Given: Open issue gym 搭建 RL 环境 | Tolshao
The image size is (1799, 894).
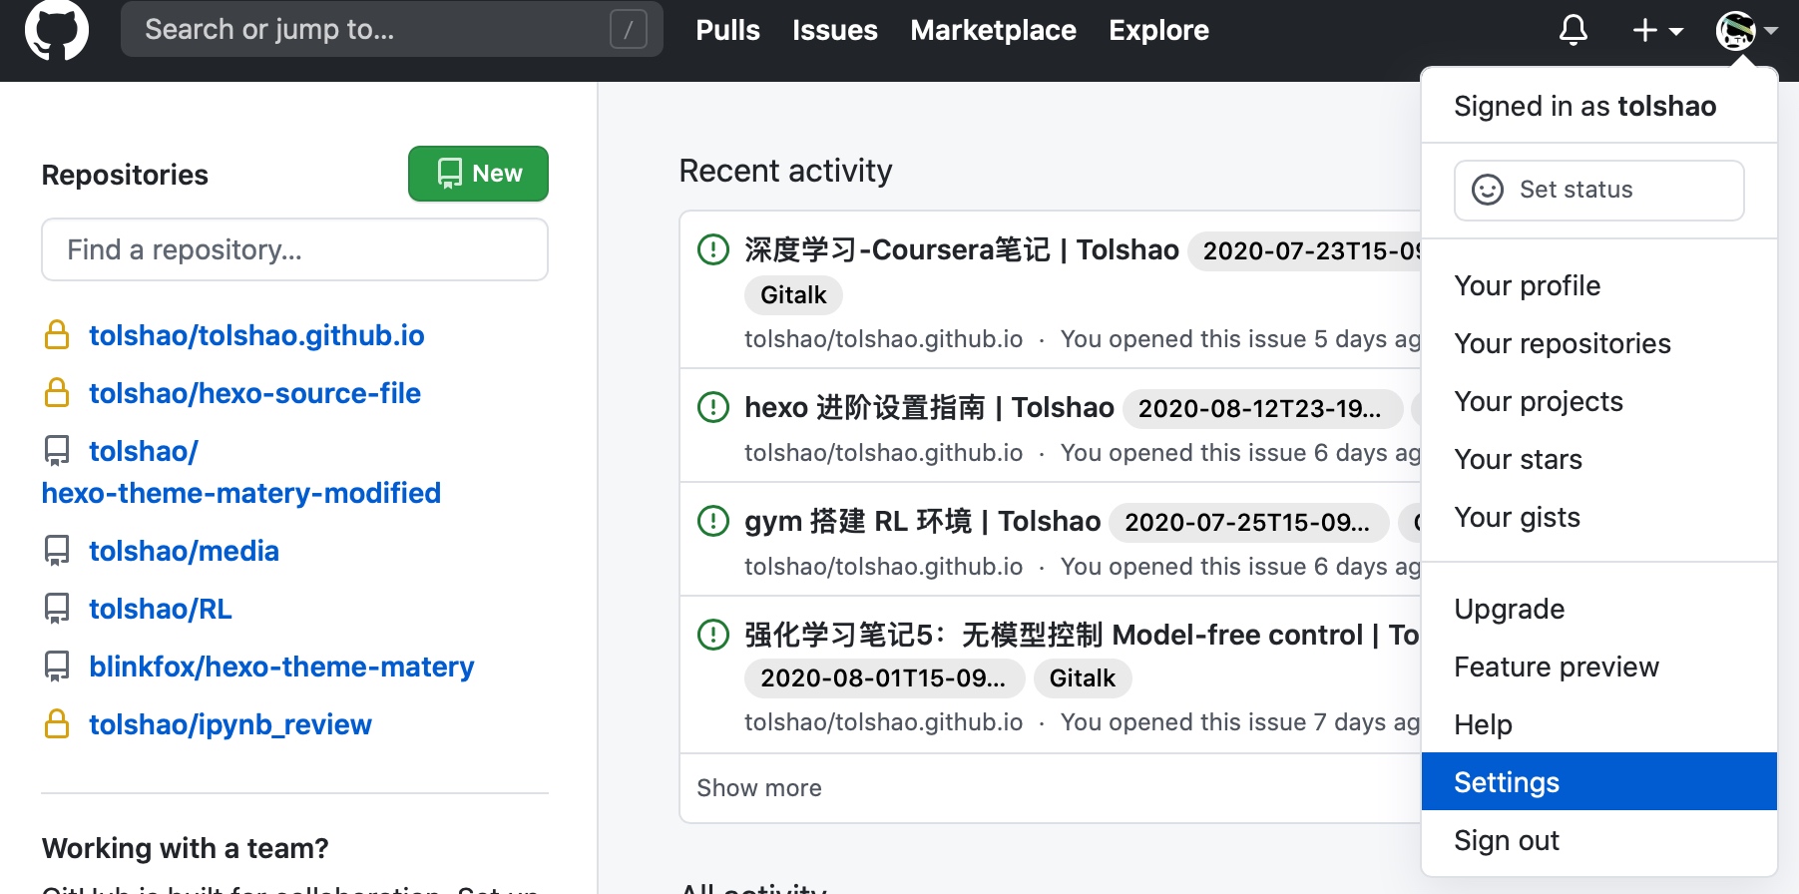Looking at the screenshot, I should [922, 521].
